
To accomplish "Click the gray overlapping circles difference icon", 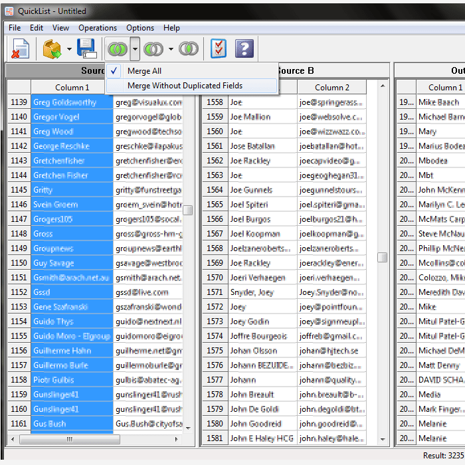I will pyautogui.click(x=189, y=48).
